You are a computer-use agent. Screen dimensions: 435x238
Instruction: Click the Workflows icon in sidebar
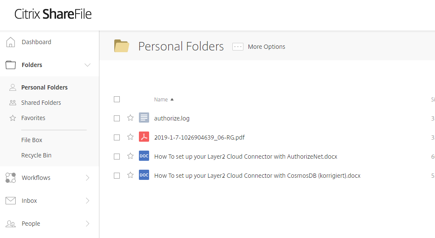pos(11,178)
